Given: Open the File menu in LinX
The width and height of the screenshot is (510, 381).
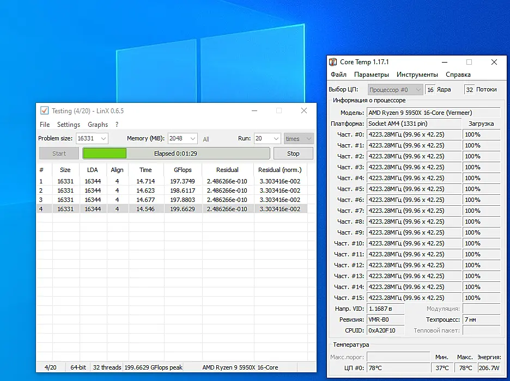Looking at the screenshot, I should click(x=45, y=125).
